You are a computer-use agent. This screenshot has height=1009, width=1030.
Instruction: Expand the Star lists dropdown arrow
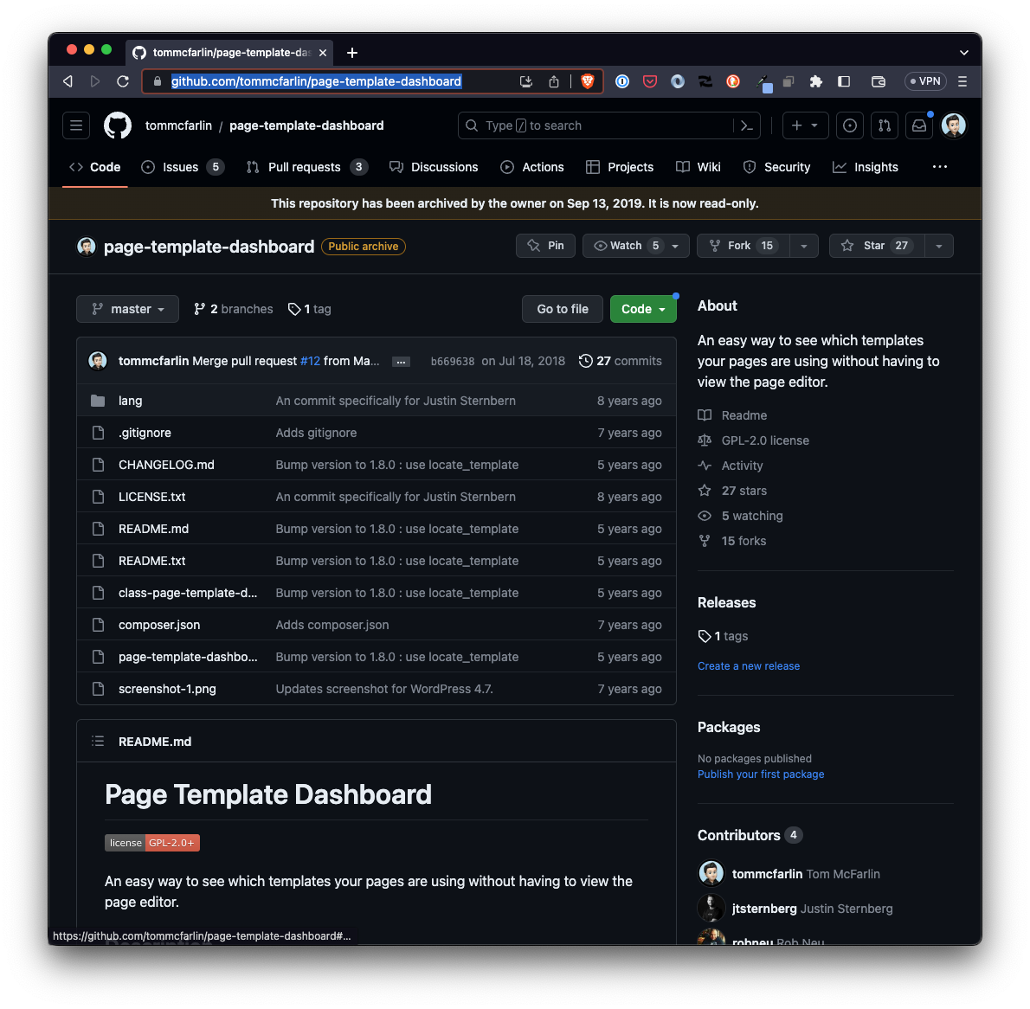939,246
